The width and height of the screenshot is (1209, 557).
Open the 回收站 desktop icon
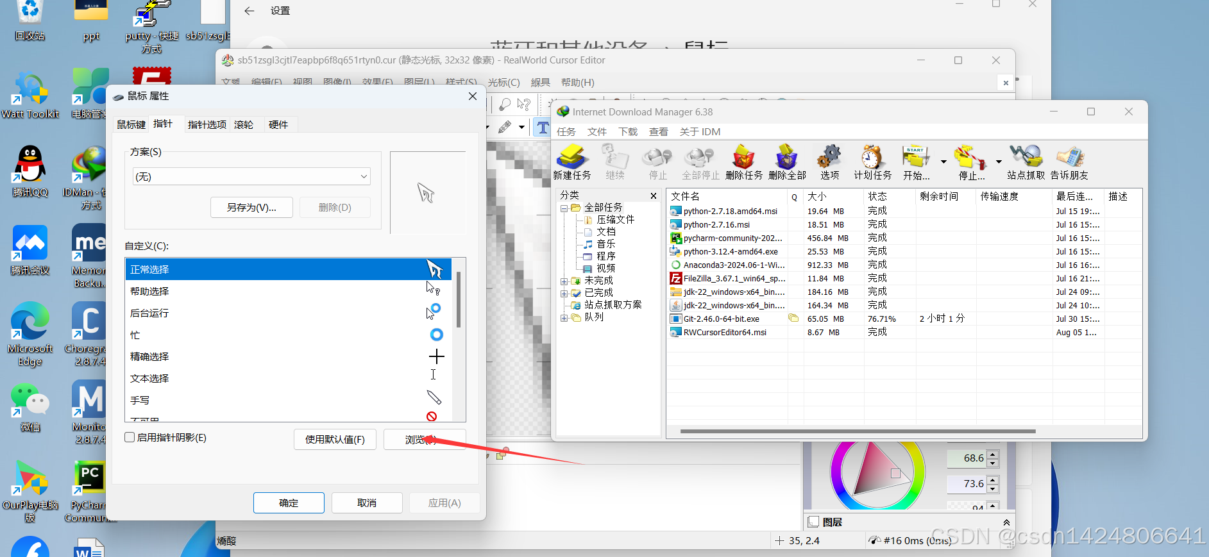click(x=30, y=21)
